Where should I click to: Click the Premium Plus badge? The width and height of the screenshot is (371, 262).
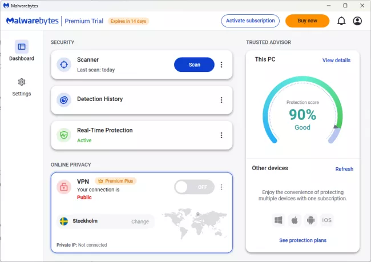116,181
